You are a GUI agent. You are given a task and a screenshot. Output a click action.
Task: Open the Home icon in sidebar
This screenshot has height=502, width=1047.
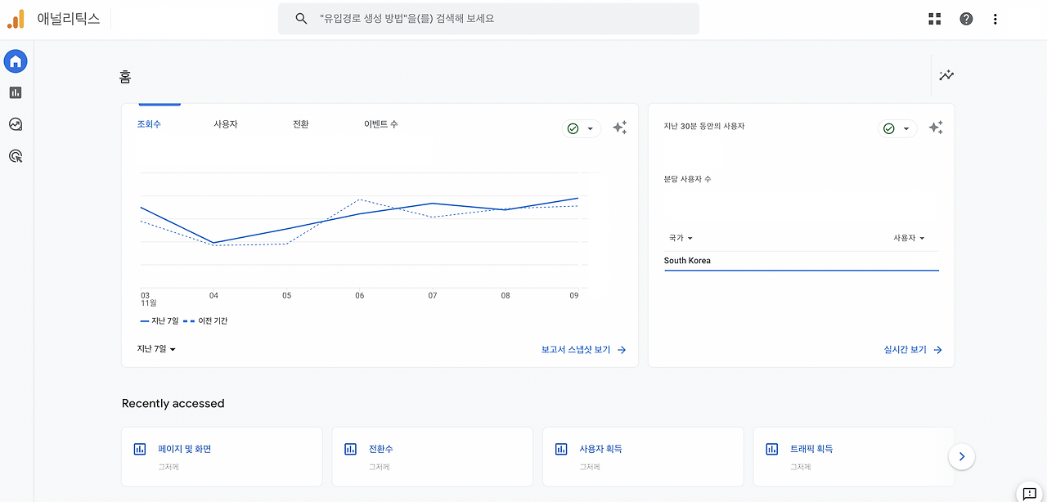point(16,61)
